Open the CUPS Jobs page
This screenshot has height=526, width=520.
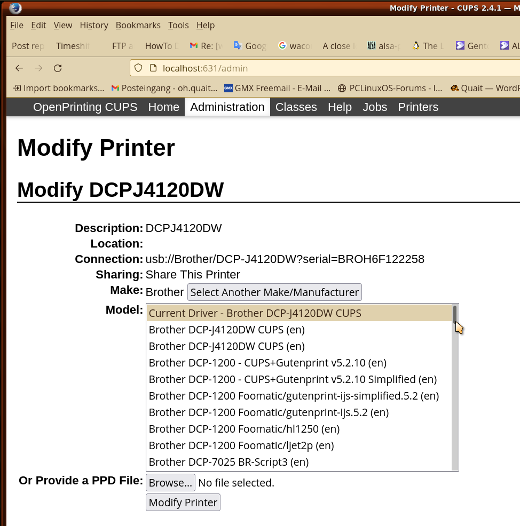coord(375,107)
